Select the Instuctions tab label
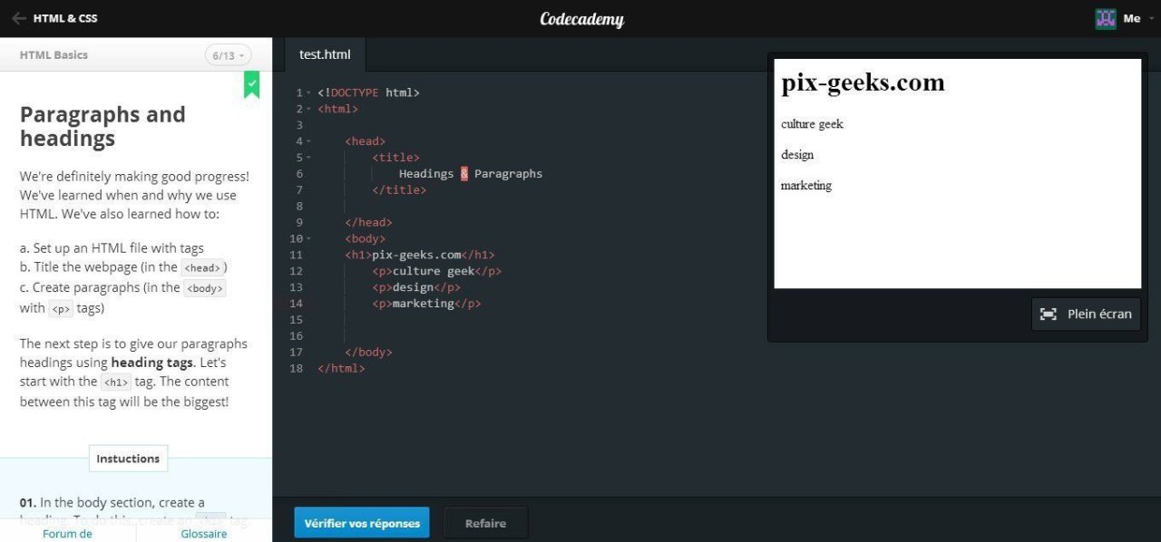The width and height of the screenshot is (1161, 542). coord(128,459)
